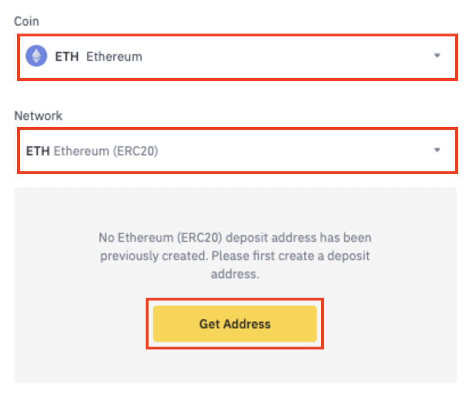470x395 pixels.
Task: Click the bold ETH ticker beside coin logo
Action: tap(67, 56)
